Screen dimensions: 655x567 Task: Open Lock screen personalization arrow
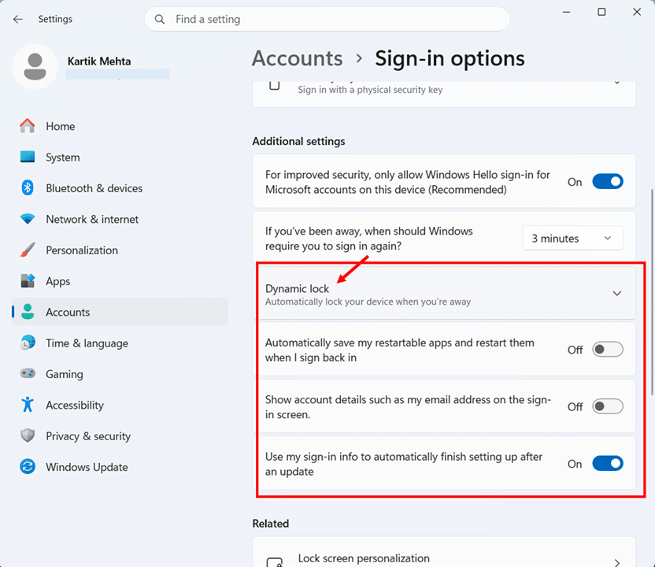point(617,563)
